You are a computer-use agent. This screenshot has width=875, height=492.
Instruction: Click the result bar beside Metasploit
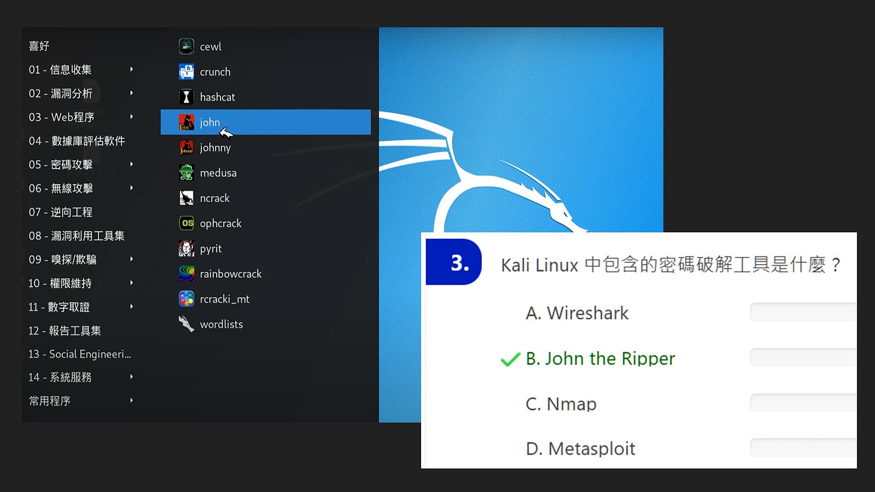tap(803, 448)
